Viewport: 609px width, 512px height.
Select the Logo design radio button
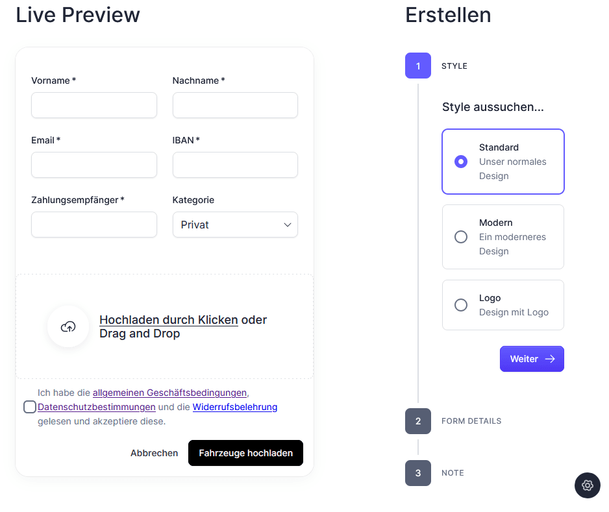[461, 305]
